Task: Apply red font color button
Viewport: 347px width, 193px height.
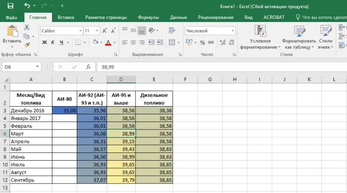Action: [x=108, y=42]
